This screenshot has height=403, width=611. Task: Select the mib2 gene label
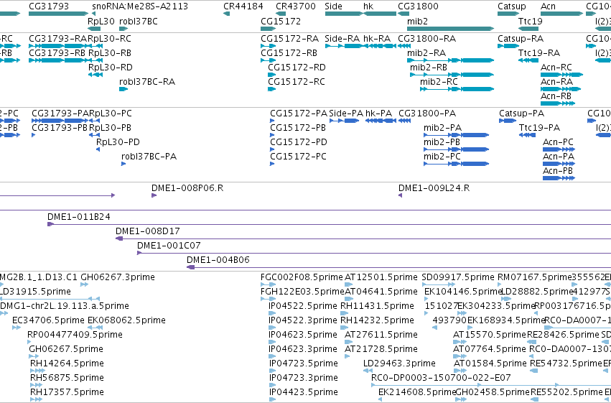[x=417, y=21]
